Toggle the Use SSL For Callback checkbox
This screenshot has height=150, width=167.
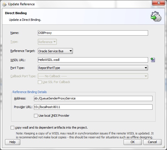coord(40,82)
